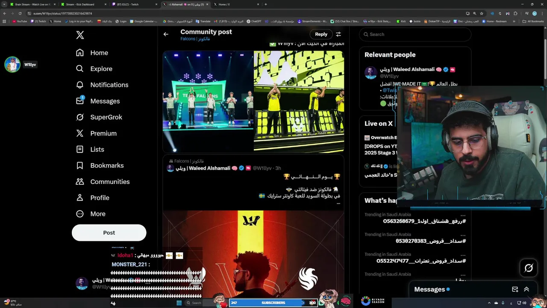Bookmark this page with star icon
Screen dimensions: 547x308
click(x=482, y=13)
